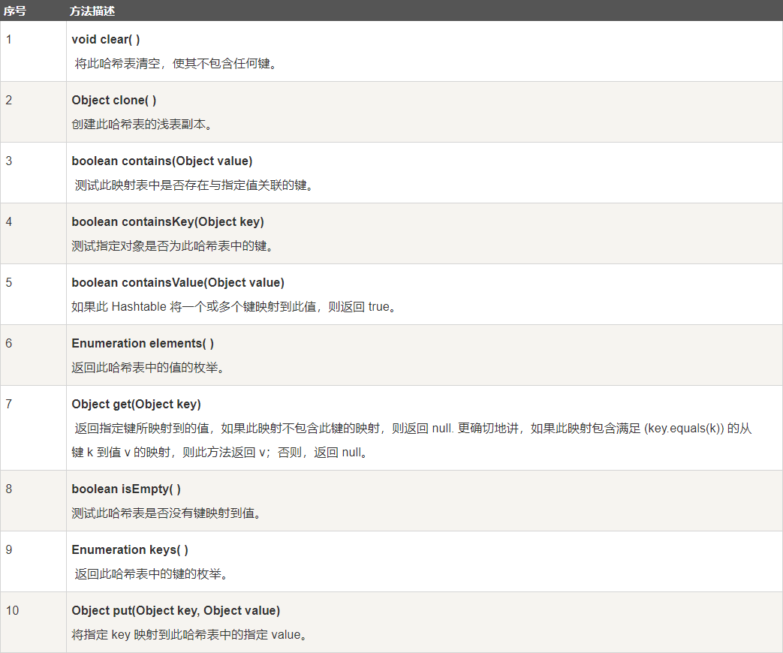Viewport: 783px width, 653px height.
Task: Select boolean containsValue(Object value) signature
Action: 178,283
